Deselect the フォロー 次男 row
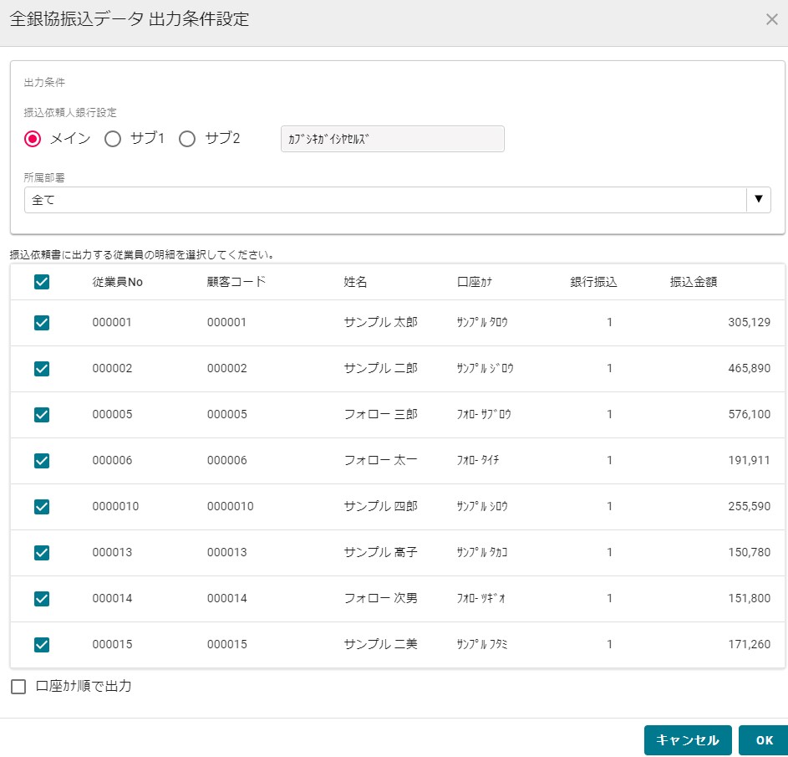Image resolution: width=788 pixels, height=757 pixels. pos(42,598)
